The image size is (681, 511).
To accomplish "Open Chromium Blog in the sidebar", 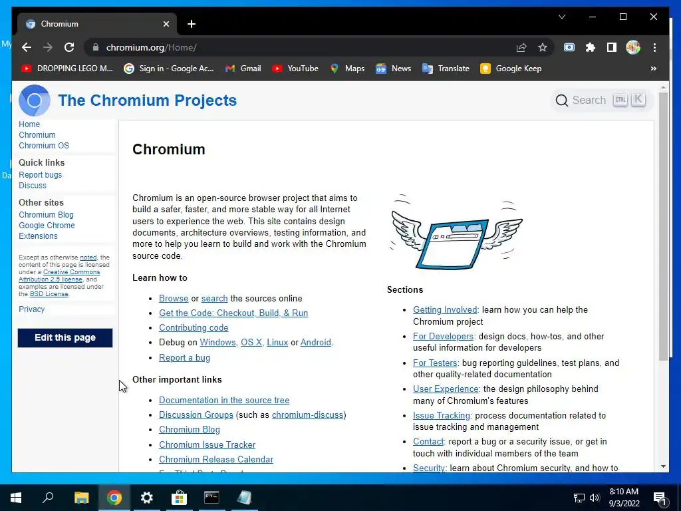I will [x=46, y=215].
